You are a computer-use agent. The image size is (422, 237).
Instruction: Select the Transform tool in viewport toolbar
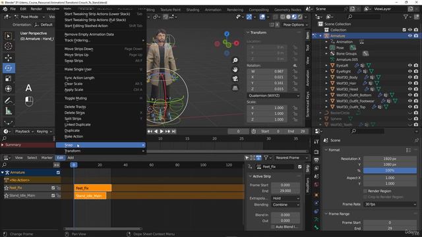(9, 89)
